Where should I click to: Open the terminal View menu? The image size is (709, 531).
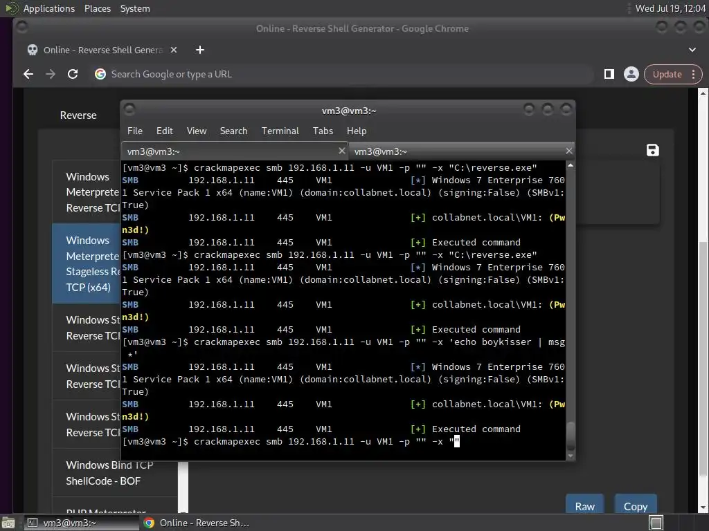click(197, 131)
